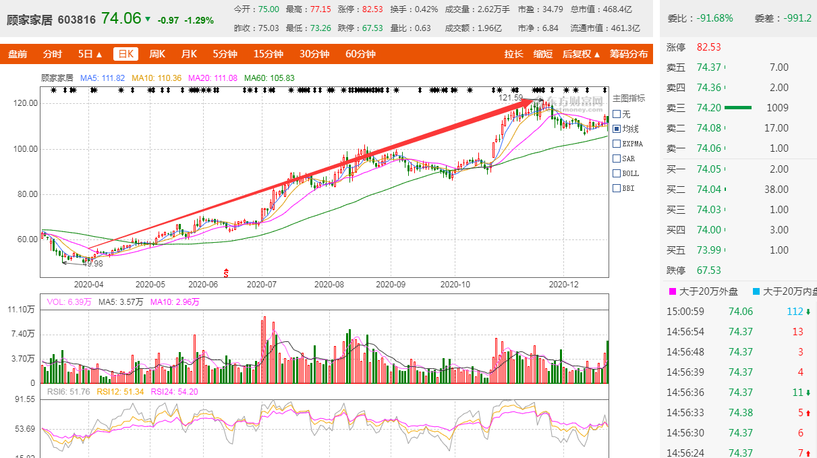Open the 分时 intraday chart tab
Viewport: 817px width, 458px height.
52,54
